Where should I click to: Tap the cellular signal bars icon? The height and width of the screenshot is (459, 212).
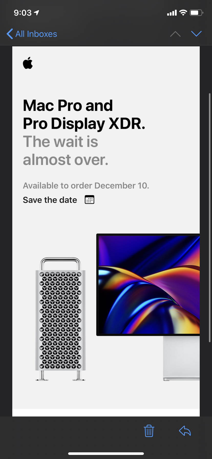click(x=172, y=13)
